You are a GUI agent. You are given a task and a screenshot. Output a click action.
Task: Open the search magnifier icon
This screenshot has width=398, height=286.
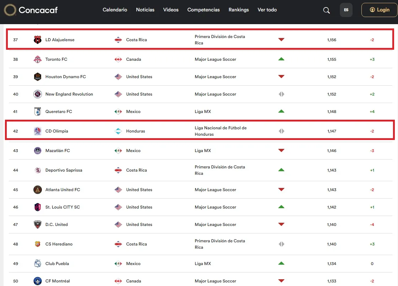coord(326,10)
